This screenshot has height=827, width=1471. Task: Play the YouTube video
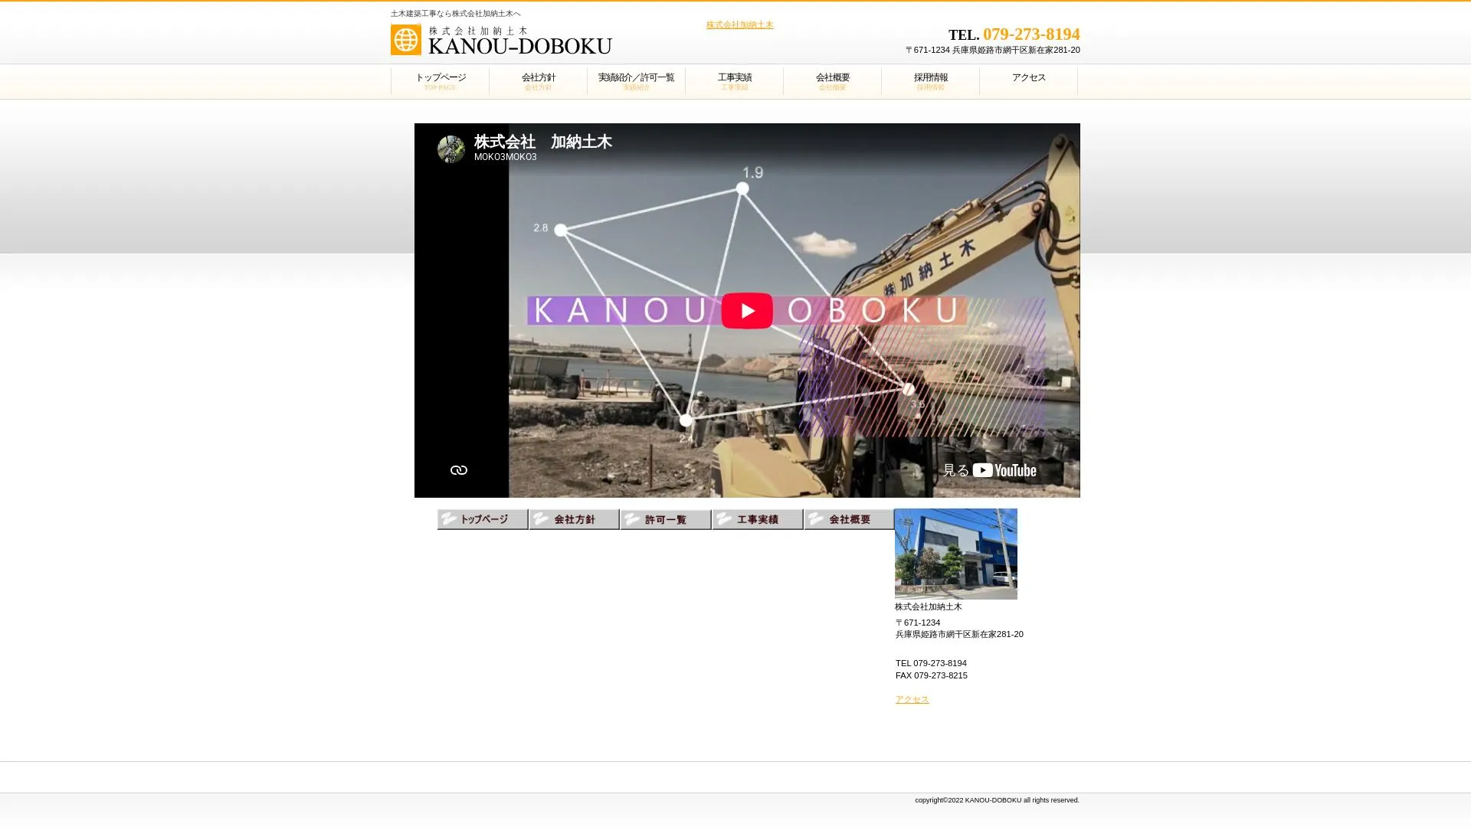pos(747,310)
